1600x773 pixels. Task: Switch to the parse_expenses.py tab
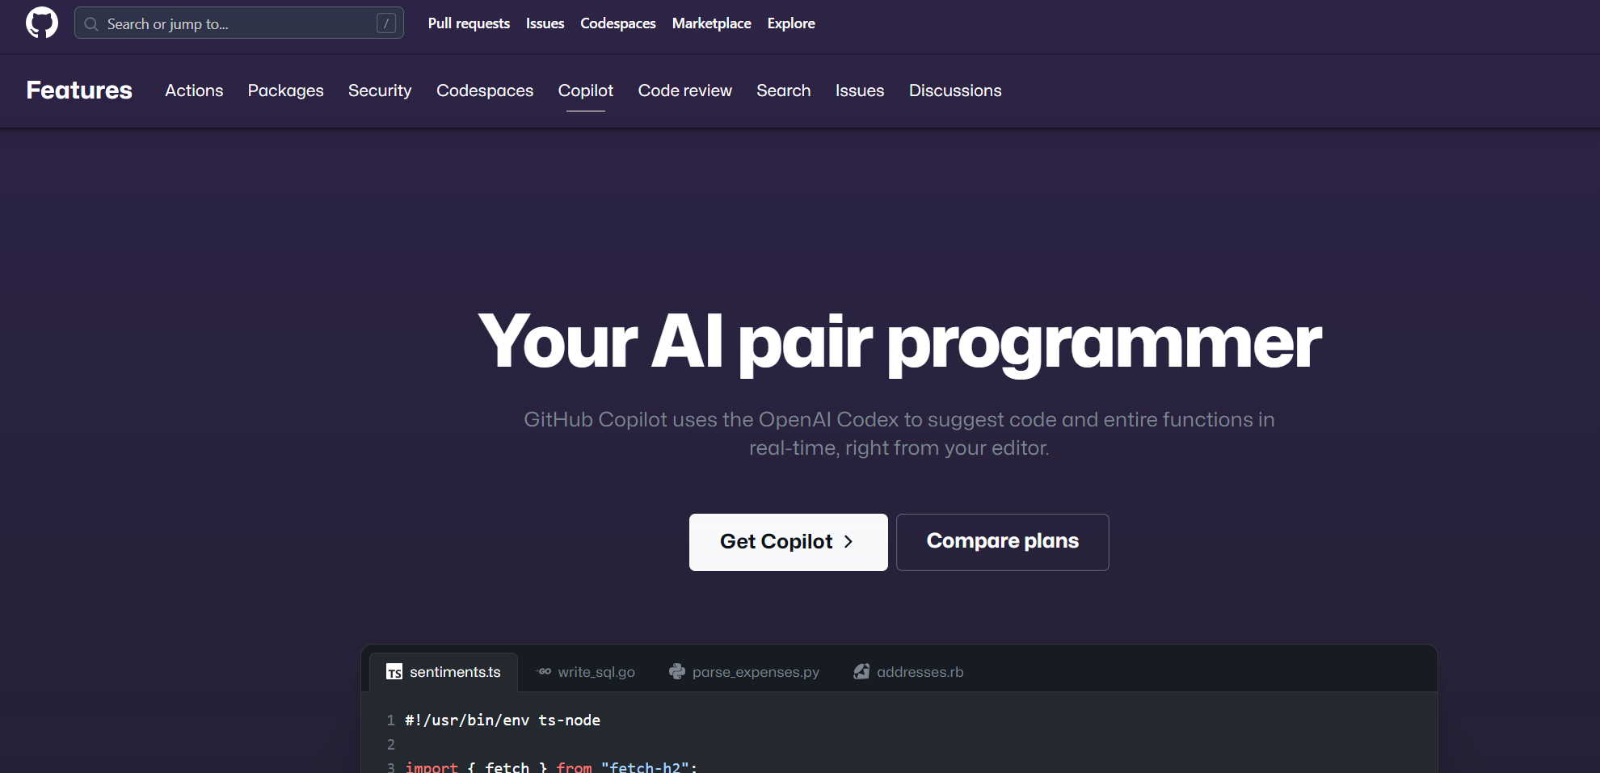pyautogui.click(x=744, y=672)
